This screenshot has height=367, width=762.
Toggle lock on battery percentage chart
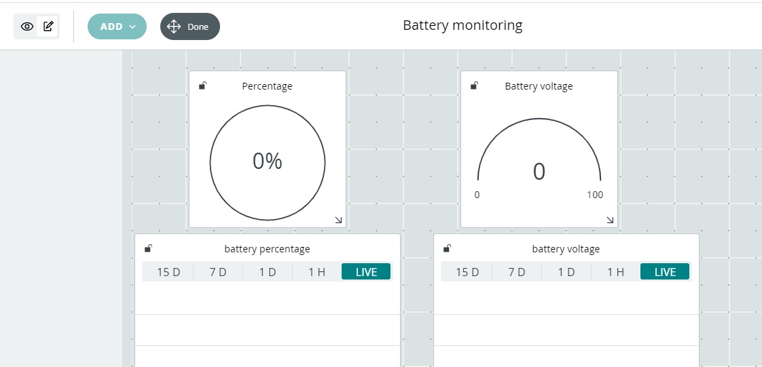(x=148, y=248)
